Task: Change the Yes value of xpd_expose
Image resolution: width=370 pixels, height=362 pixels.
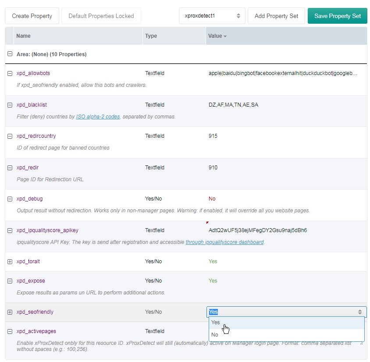Action: [x=213, y=281]
